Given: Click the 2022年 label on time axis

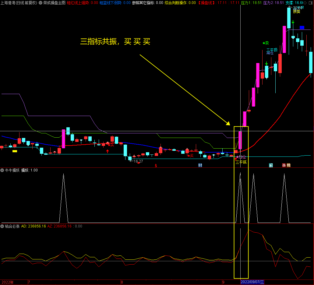Looking at the screenshot, I should tap(8, 282).
